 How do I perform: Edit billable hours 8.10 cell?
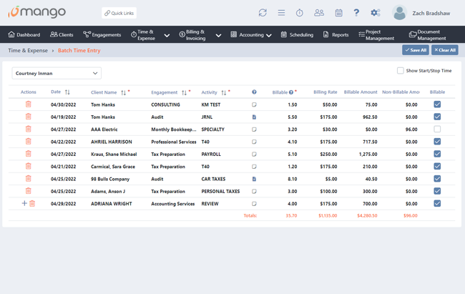click(x=293, y=179)
